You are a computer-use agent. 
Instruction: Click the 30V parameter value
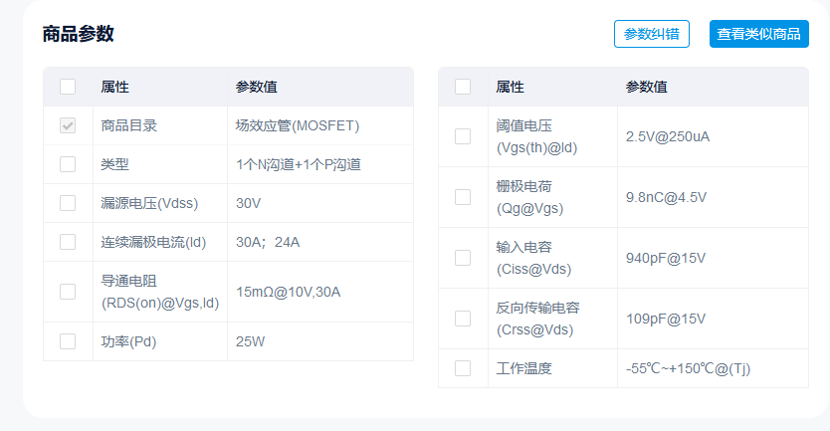(248, 203)
